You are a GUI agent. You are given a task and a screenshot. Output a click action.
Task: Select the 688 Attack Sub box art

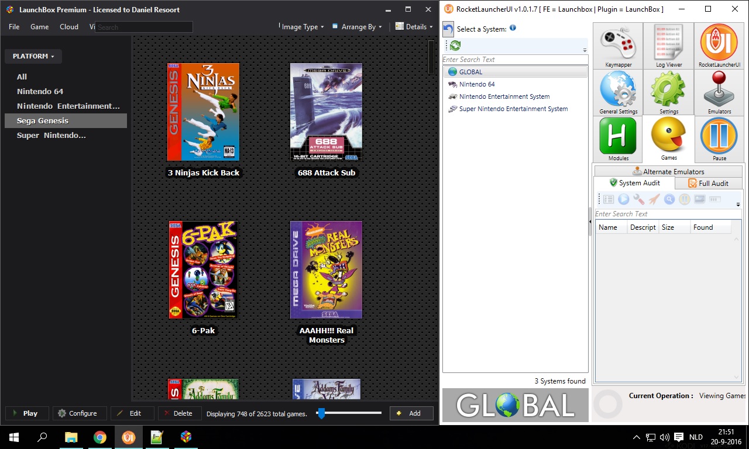327,112
